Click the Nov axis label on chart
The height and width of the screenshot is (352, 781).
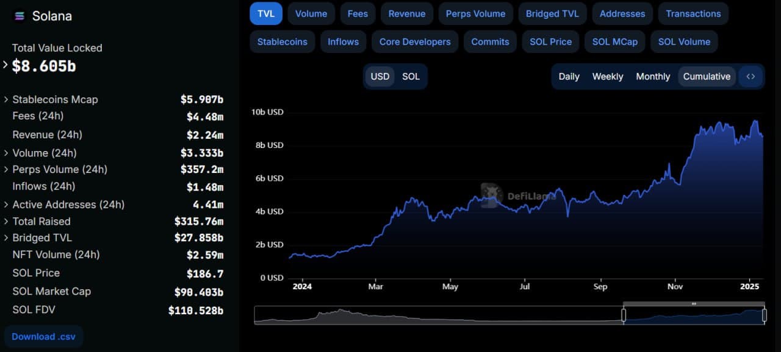[x=675, y=286]
